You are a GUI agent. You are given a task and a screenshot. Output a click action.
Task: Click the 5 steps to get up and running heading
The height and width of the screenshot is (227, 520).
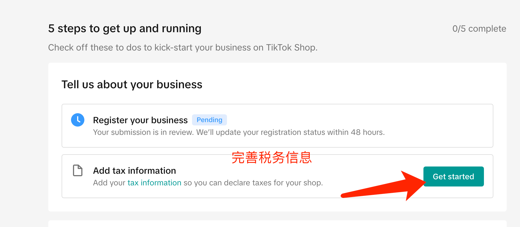pos(125,29)
